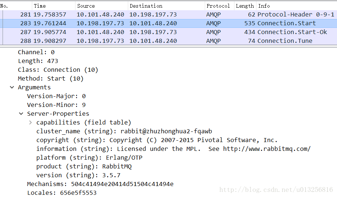The height and width of the screenshot is (197, 337).
Task: Click the Protocol column header
Action: (x=218, y=6)
